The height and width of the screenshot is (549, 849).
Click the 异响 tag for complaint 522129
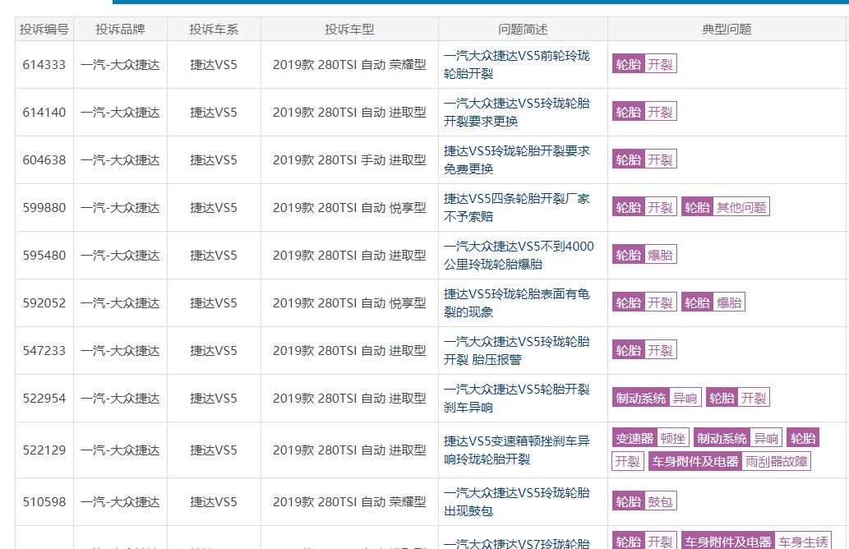[x=764, y=438]
